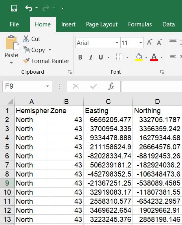
Task: Select column A header
Action: (32, 102)
